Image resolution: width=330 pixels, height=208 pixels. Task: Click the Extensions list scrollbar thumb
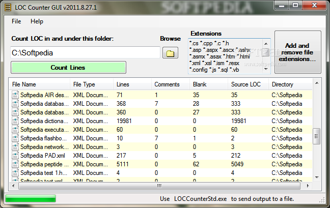(x=266, y=52)
